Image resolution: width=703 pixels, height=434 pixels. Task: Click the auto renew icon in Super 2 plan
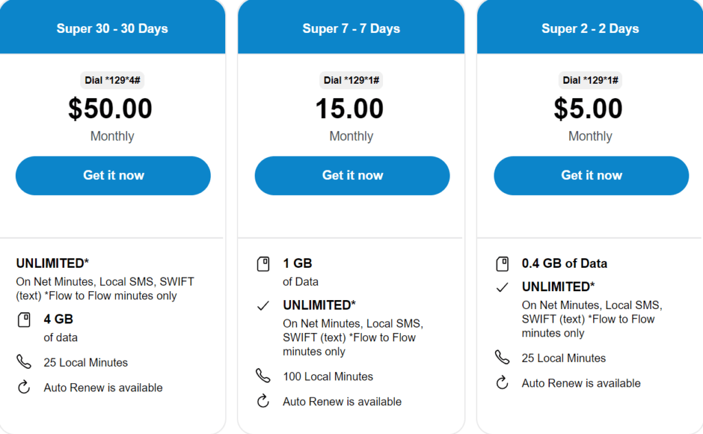(x=502, y=383)
